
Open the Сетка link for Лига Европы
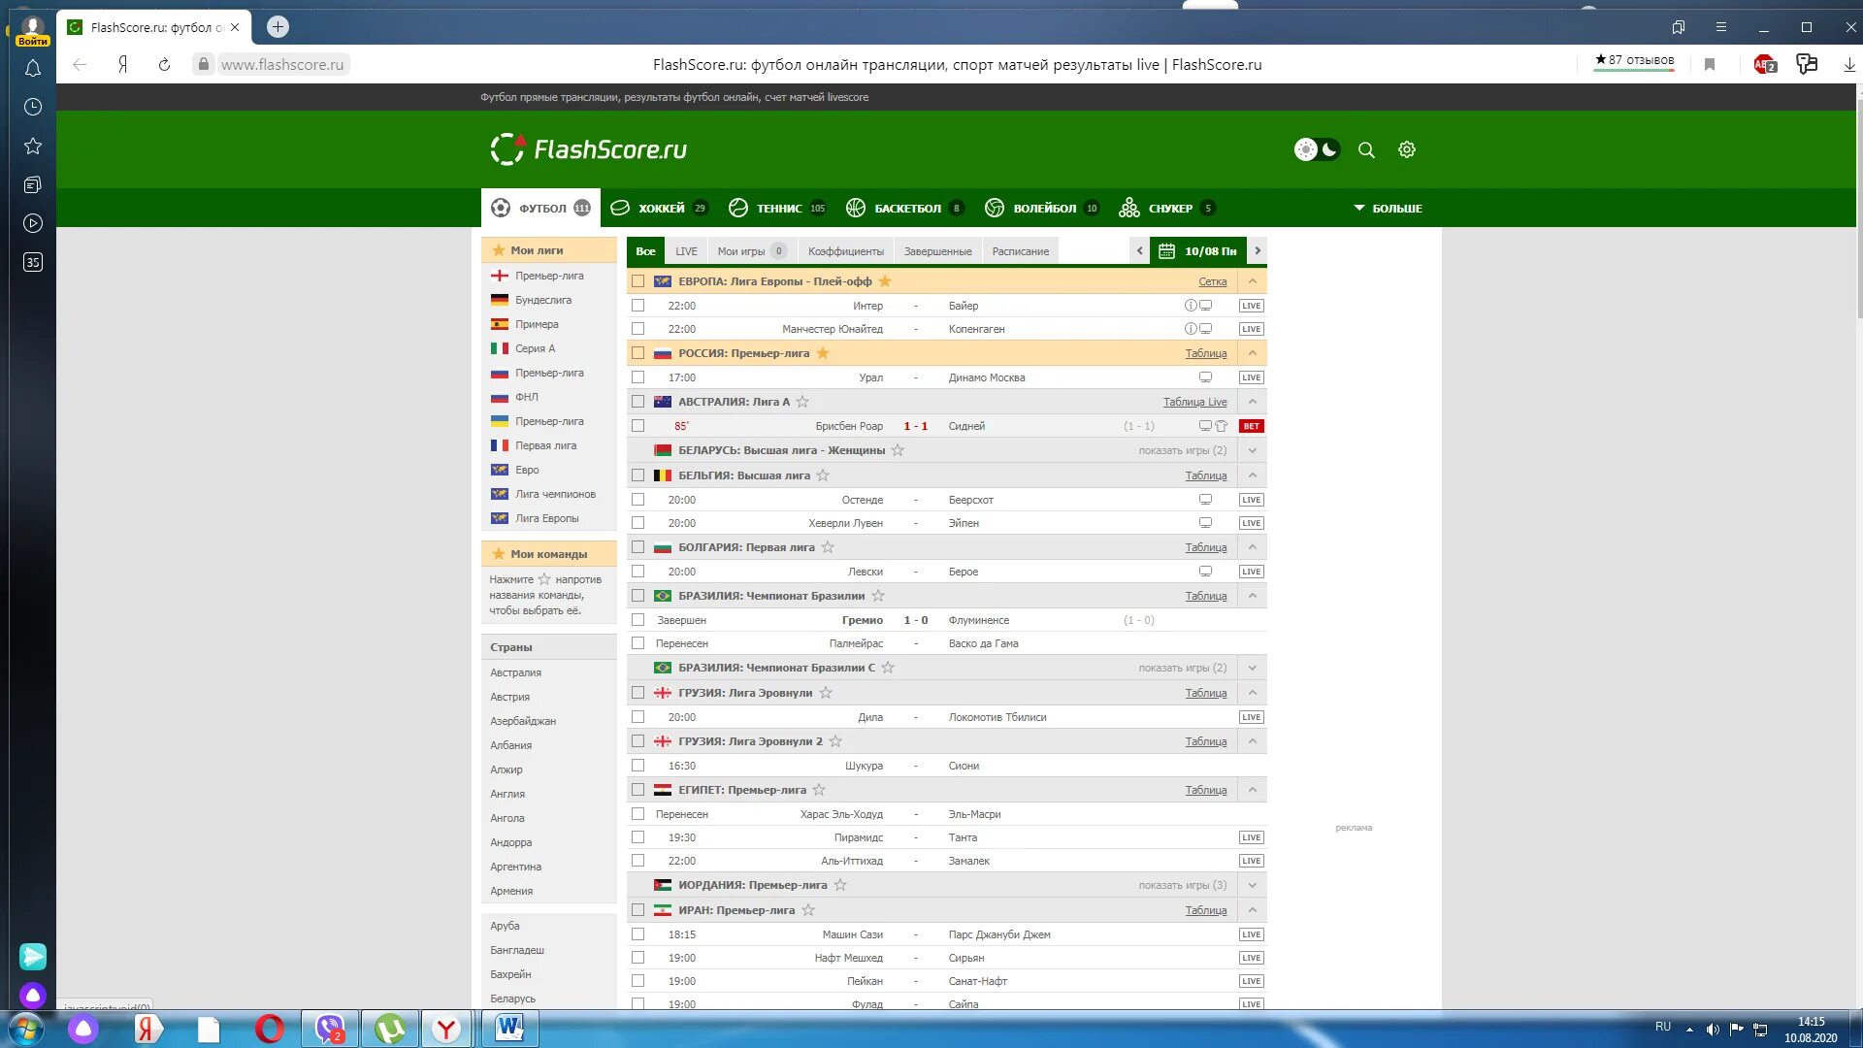1212,281
